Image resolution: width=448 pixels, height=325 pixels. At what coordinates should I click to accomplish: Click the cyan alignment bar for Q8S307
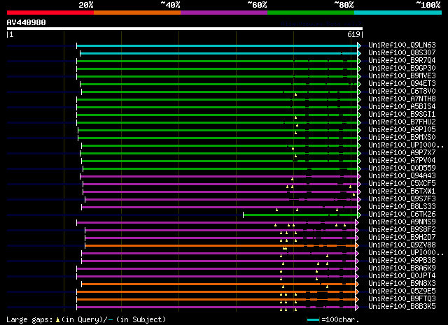click(219, 54)
